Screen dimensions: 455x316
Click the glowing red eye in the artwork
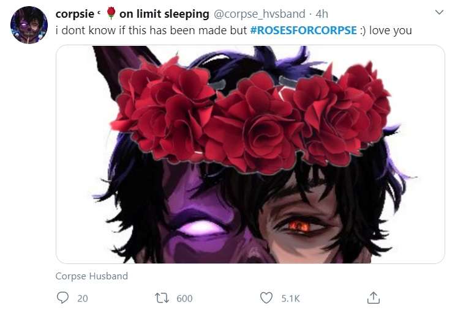click(x=299, y=226)
